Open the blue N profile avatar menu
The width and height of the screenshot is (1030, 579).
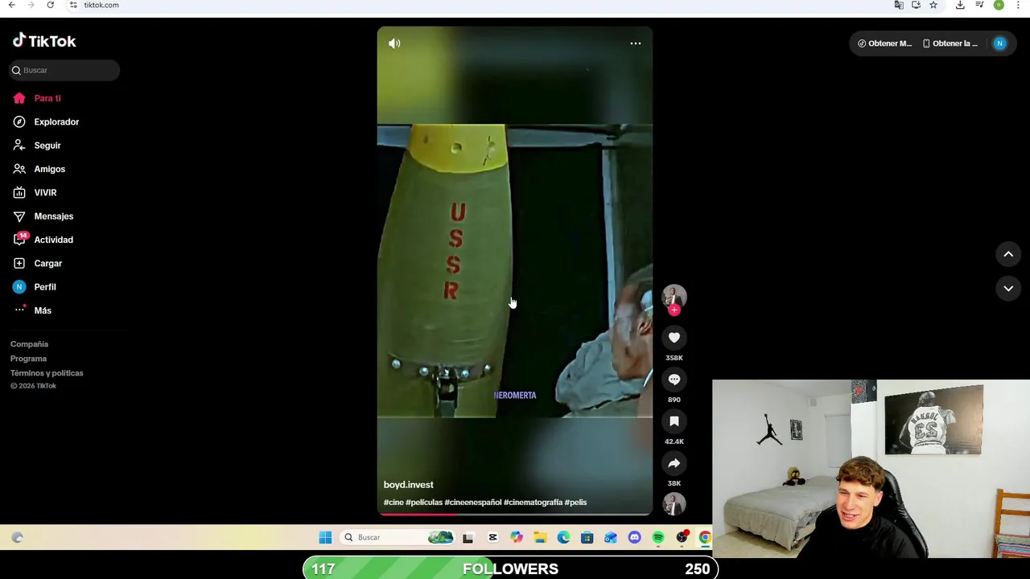tap(999, 43)
